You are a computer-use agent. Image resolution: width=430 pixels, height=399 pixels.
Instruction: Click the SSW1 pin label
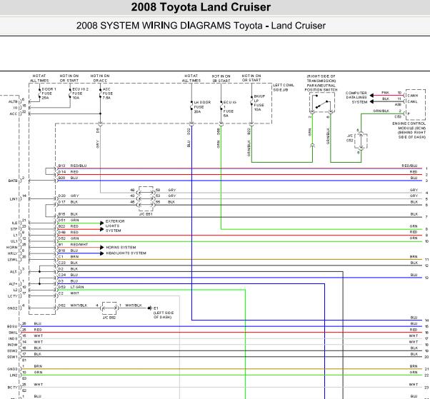(12, 357)
